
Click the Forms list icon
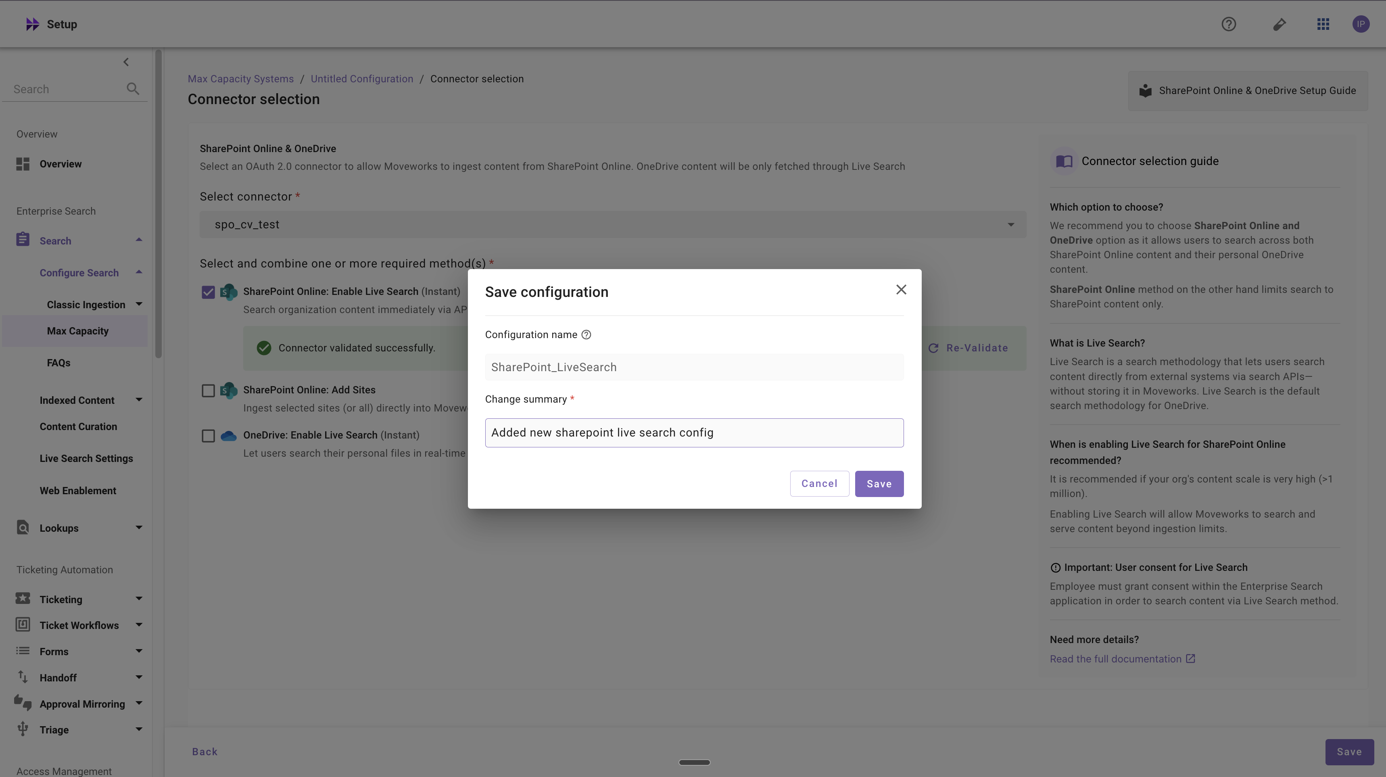pyautogui.click(x=23, y=651)
